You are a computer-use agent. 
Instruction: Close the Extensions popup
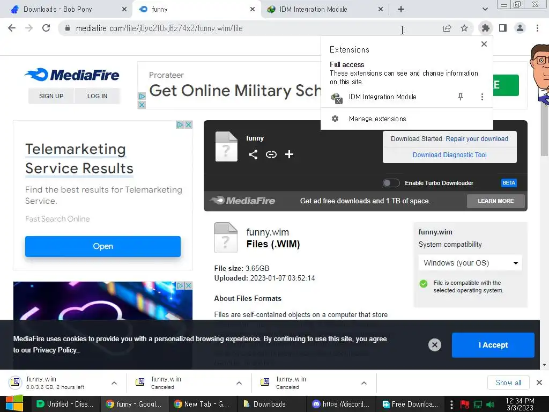click(484, 44)
